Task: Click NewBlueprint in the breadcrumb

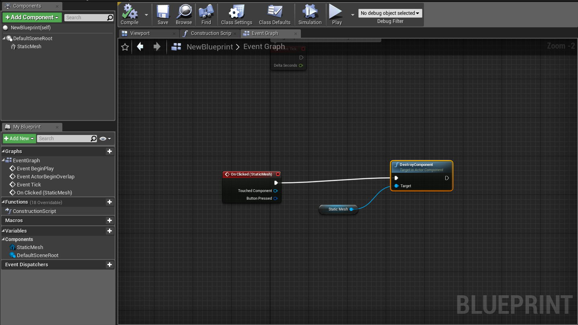Action: (x=210, y=47)
